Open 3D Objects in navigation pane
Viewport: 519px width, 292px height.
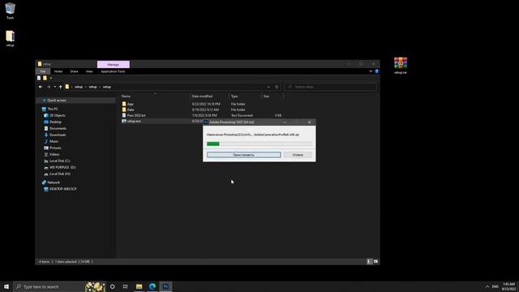(x=57, y=115)
